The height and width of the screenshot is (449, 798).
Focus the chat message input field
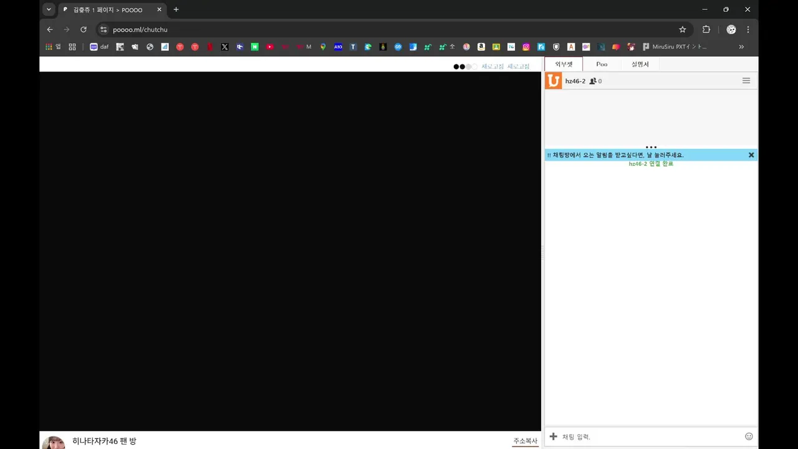click(x=651, y=437)
